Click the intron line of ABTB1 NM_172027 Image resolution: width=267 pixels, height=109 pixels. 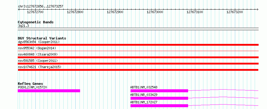(x=223, y=105)
